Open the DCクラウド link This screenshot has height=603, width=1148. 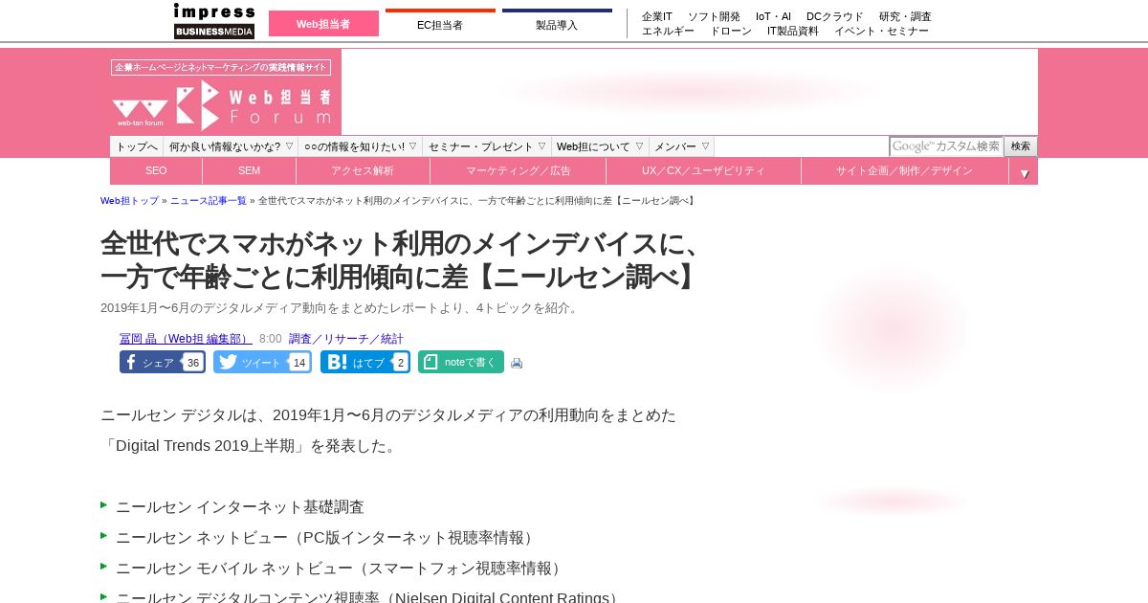835,16
